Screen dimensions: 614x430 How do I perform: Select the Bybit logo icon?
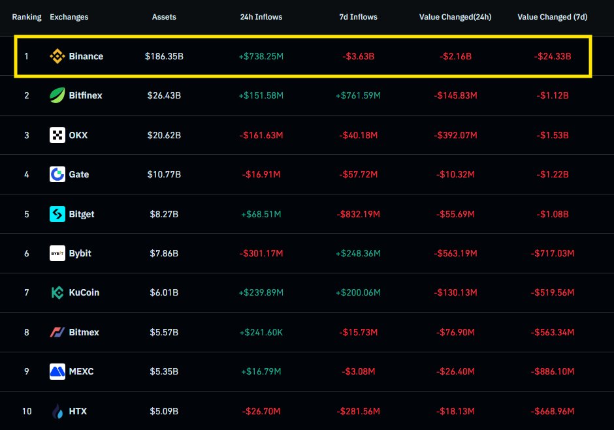click(x=57, y=253)
